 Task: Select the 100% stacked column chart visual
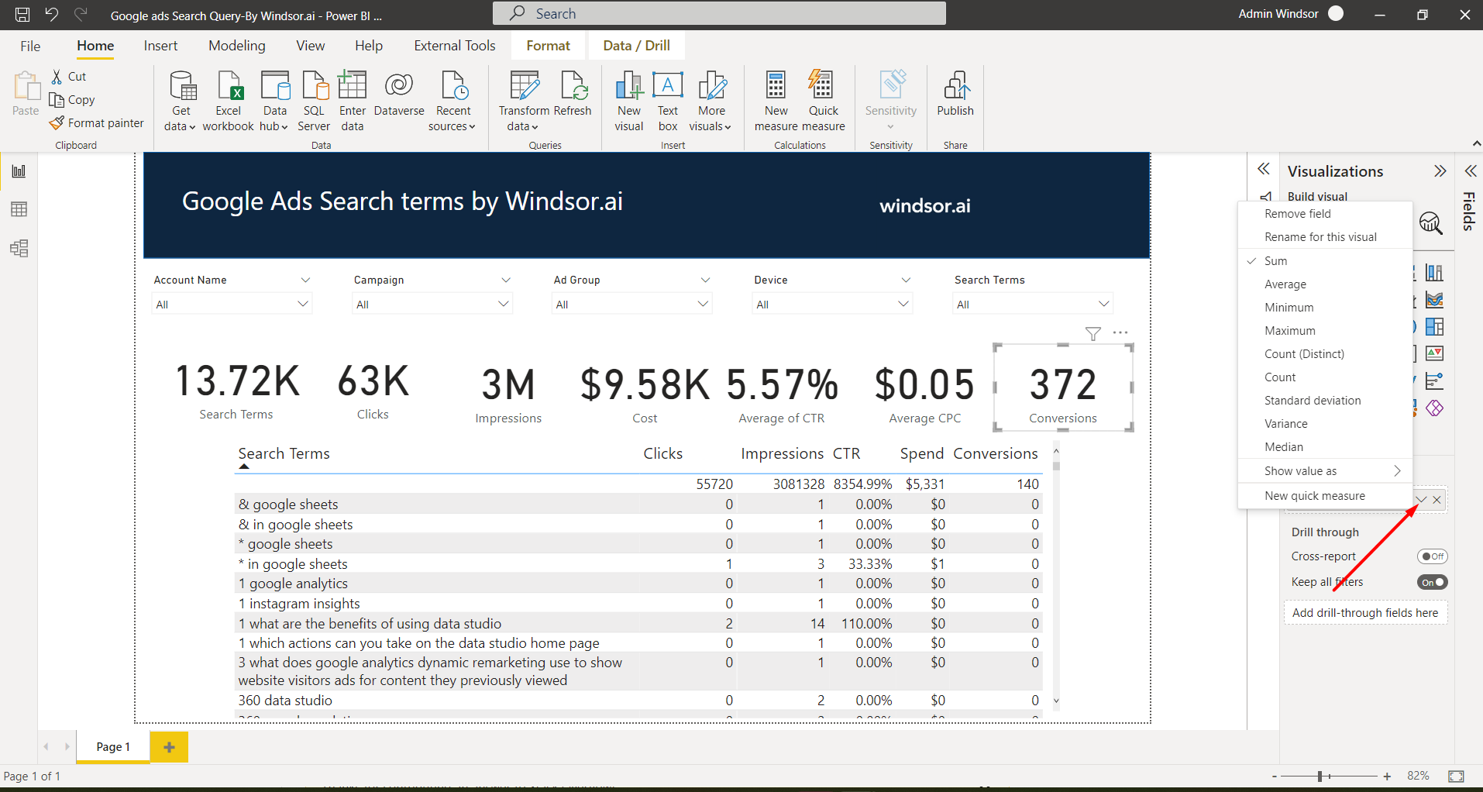1435,273
